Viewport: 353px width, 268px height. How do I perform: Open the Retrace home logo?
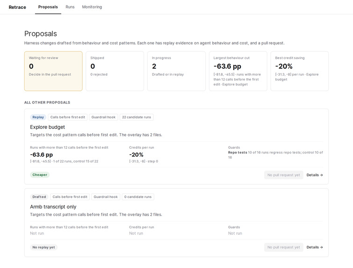[x=17, y=7]
